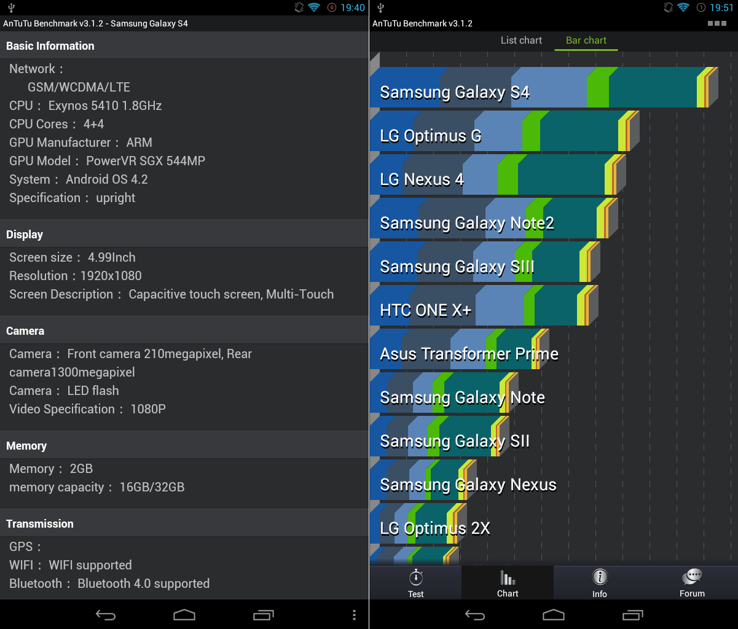Tap the recent apps icon in left screen
738x629 pixels.
[263, 615]
